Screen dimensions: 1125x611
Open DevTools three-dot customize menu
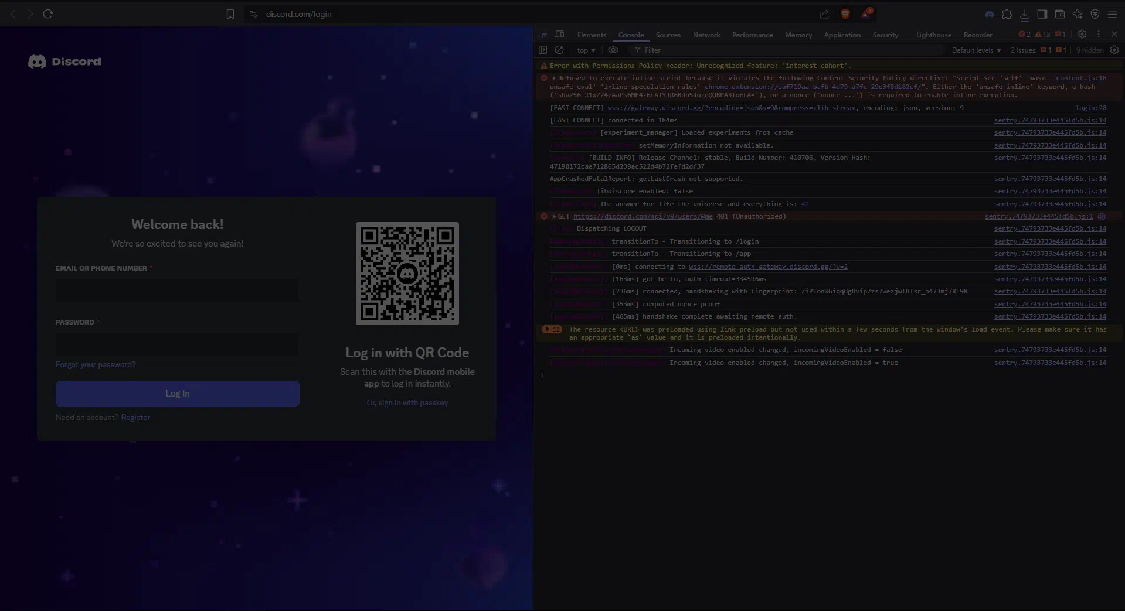point(1099,35)
